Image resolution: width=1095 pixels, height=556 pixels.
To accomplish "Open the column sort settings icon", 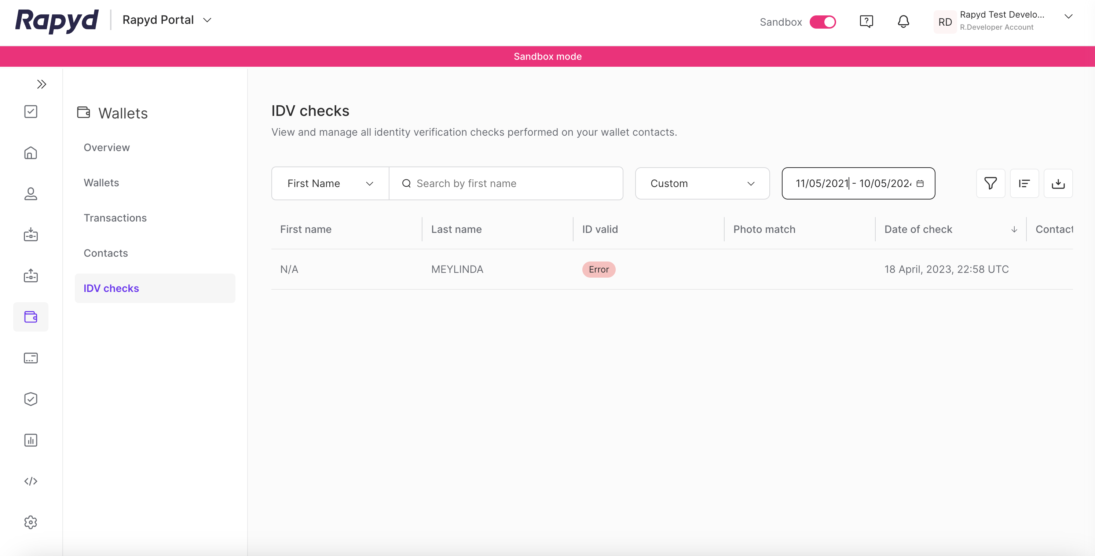I will click(x=1024, y=183).
